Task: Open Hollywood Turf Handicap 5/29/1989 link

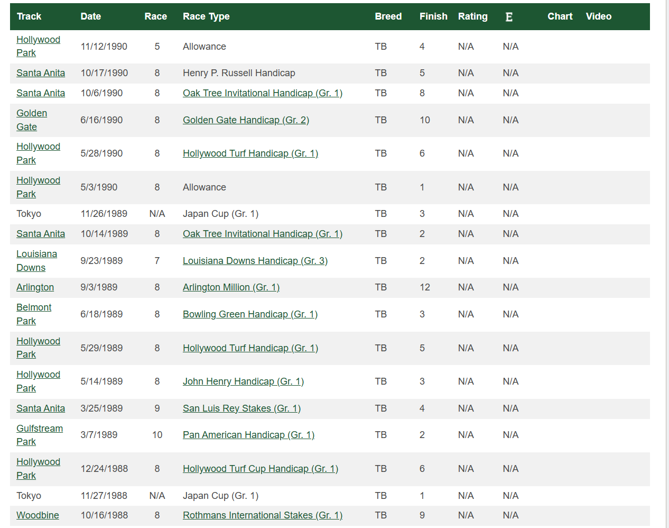Action: pos(250,348)
